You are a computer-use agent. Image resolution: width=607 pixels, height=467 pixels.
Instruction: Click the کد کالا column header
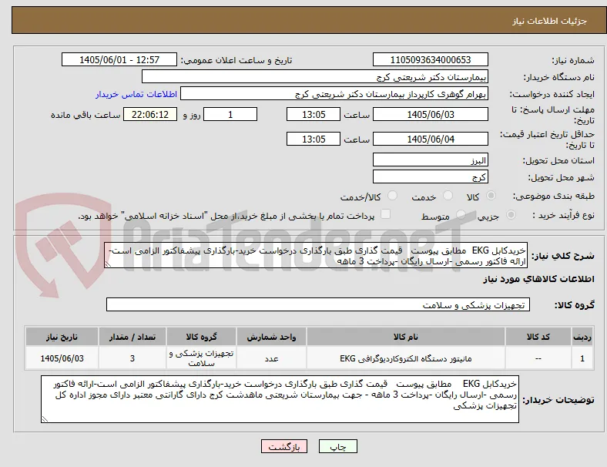538,337
